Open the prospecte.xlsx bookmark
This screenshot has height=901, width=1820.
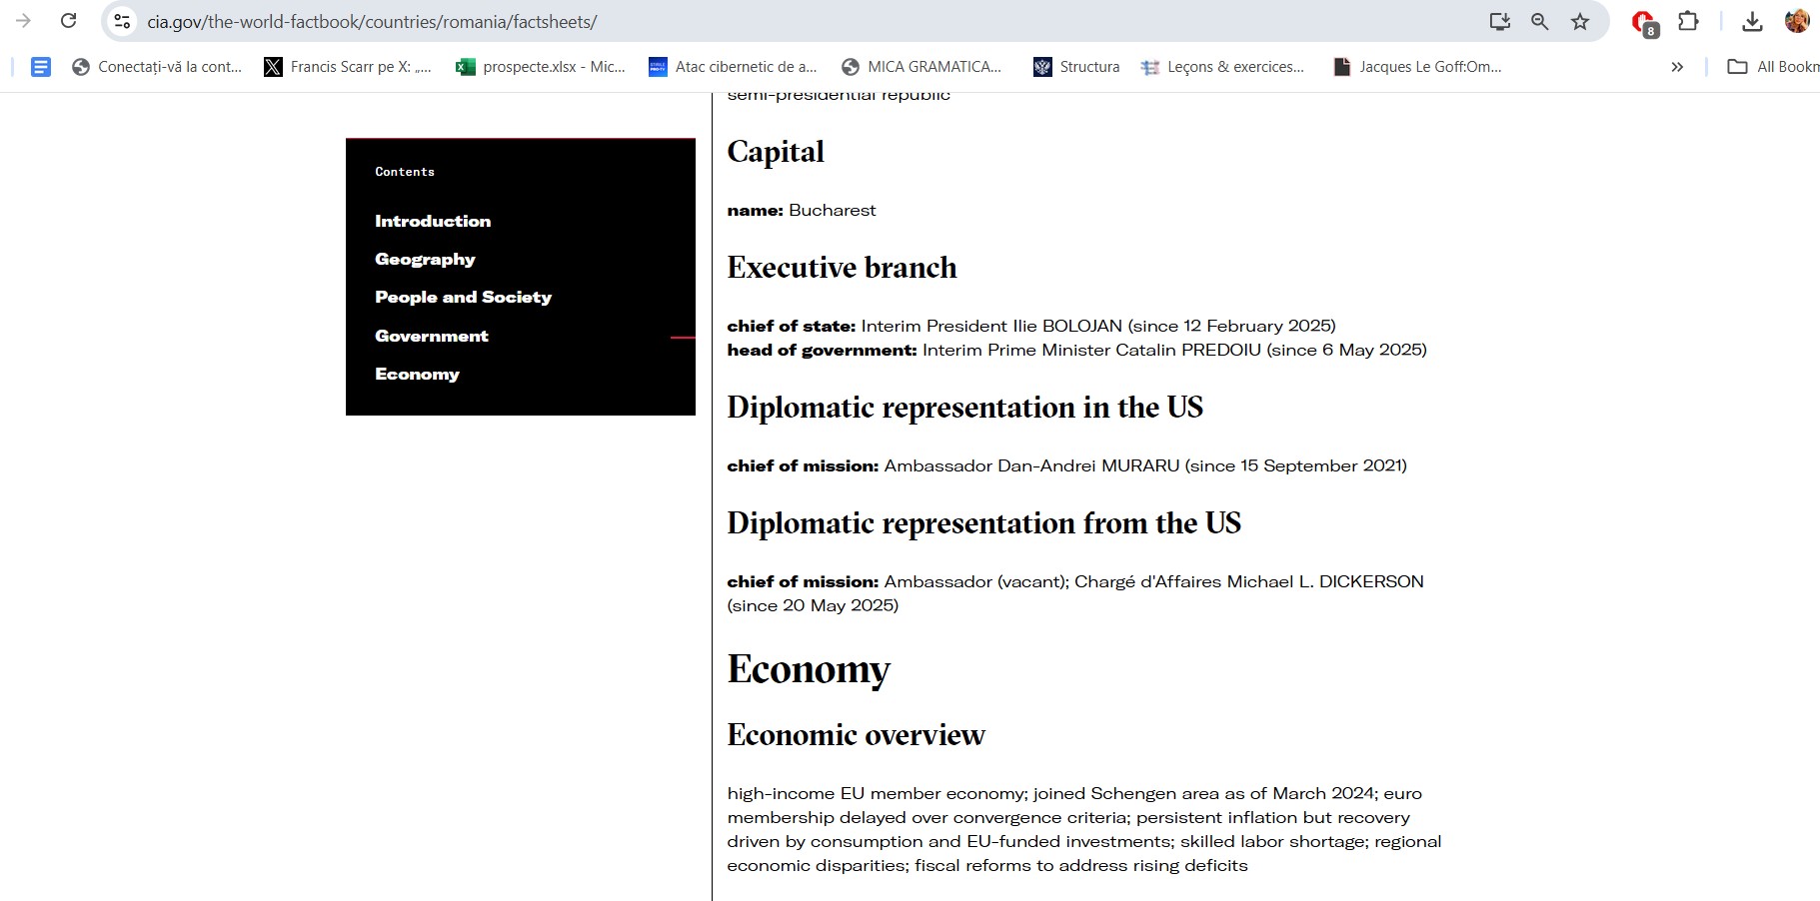[x=541, y=67]
